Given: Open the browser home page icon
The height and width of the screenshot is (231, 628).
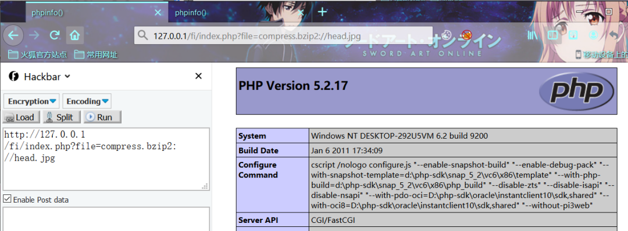Looking at the screenshot, I should pyautogui.click(x=74, y=35).
